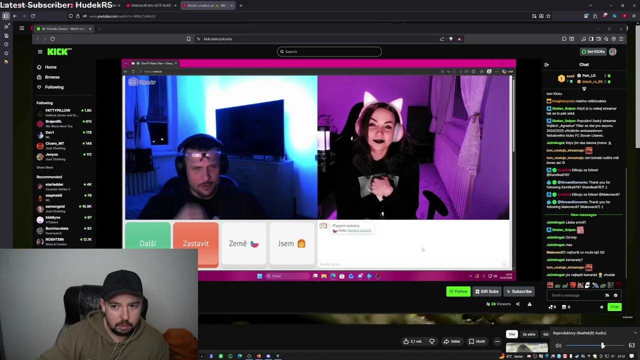Go back in outer browser

pos(15,16)
